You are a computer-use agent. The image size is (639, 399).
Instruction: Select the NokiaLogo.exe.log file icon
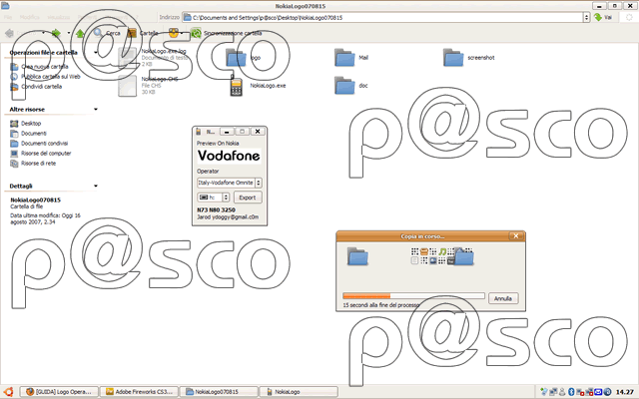click(x=127, y=58)
